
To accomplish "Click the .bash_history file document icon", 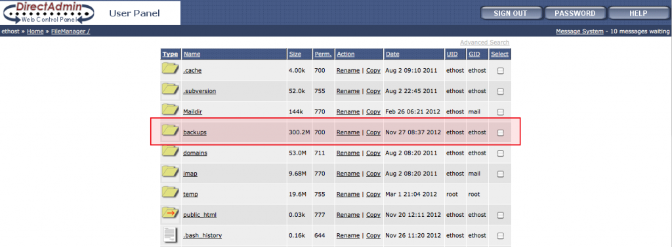I will point(170,235).
